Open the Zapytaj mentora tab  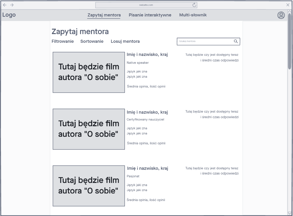coord(104,15)
